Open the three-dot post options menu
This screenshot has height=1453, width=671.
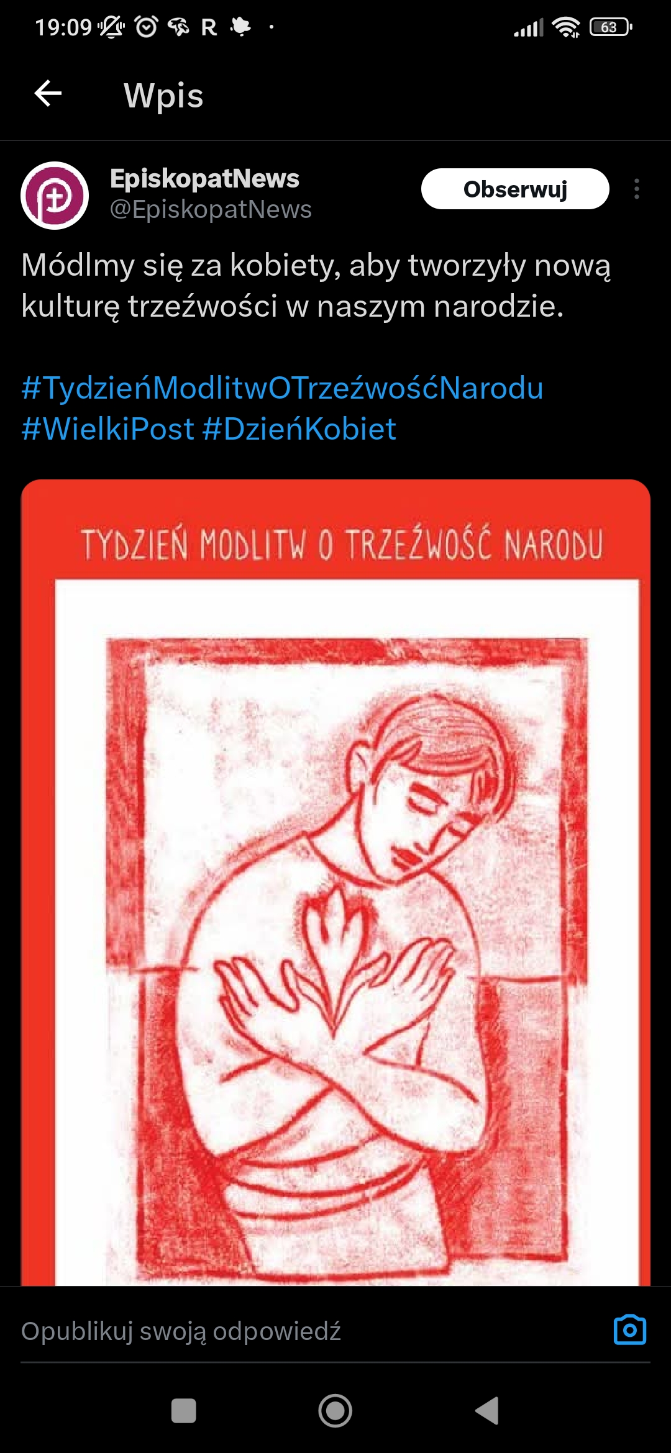point(636,189)
